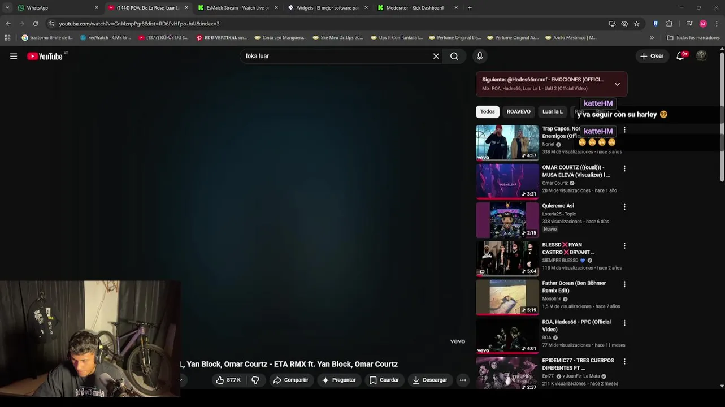Click the Crear button
This screenshot has height=407, width=725.
[x=652, y=56]
